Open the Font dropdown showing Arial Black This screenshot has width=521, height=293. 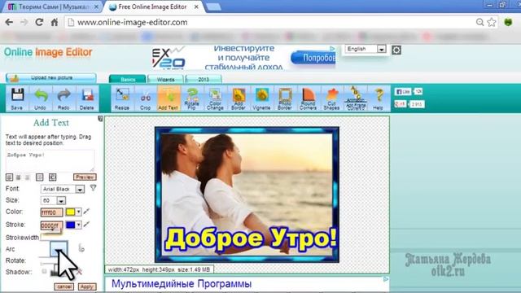[x=63, y=189]
